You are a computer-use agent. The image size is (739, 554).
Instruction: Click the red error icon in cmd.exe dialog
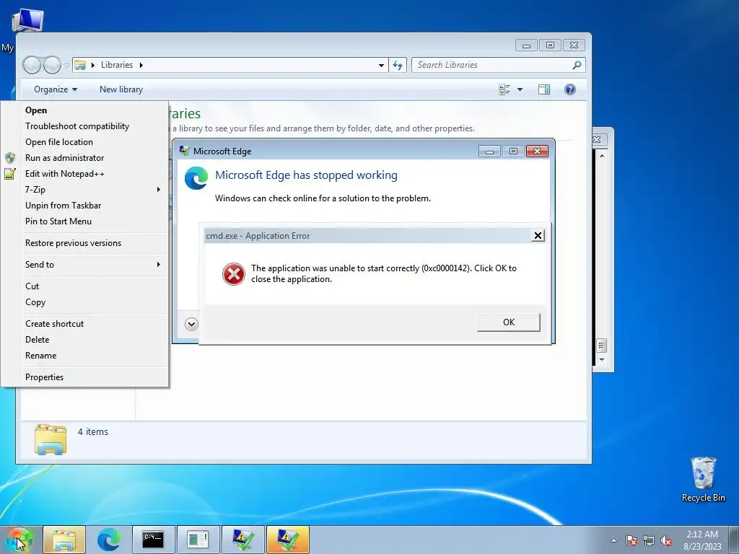[x=234, y=274]
